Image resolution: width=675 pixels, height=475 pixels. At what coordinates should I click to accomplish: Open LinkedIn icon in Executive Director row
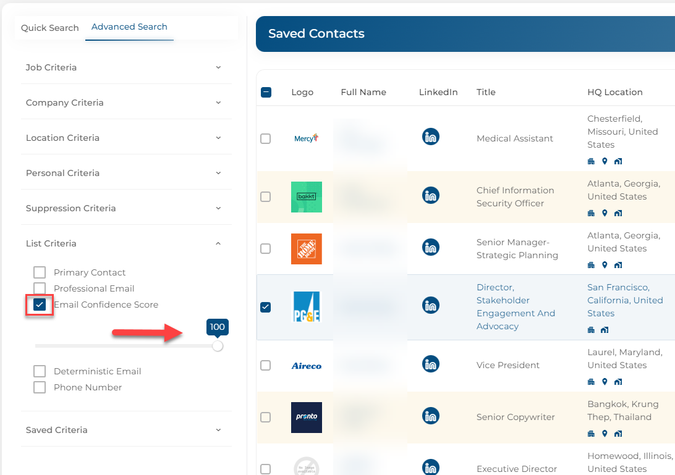click(430, 467)
